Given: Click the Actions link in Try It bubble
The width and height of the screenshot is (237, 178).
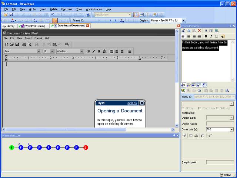Looking at the screenshot, I should tap(132, 103).
